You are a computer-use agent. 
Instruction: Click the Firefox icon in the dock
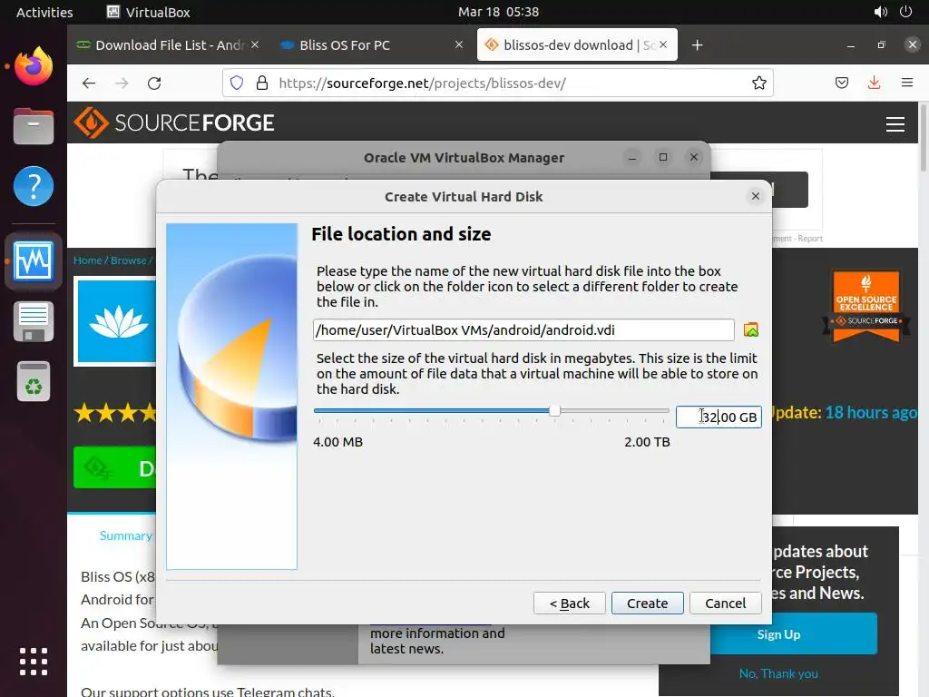click(34, 66)
